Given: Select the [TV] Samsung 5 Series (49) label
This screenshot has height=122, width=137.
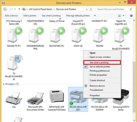Looking at the screenshot, I should 14,22.
